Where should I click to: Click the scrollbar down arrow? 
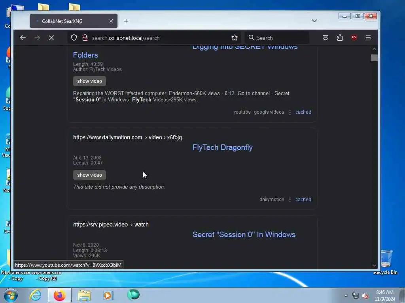(374, 266)
